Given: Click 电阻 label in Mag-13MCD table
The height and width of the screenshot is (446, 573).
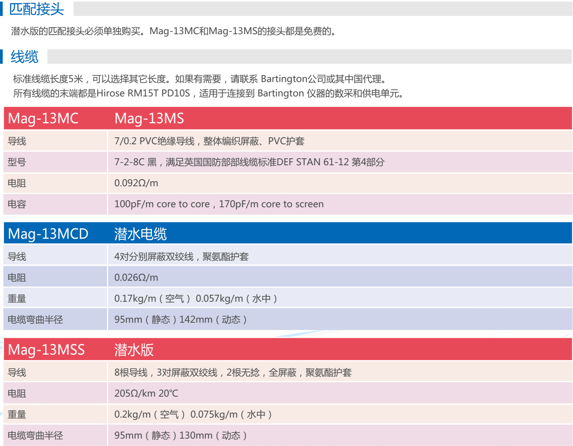Looking at the screenshot, I should coord(17,278).
